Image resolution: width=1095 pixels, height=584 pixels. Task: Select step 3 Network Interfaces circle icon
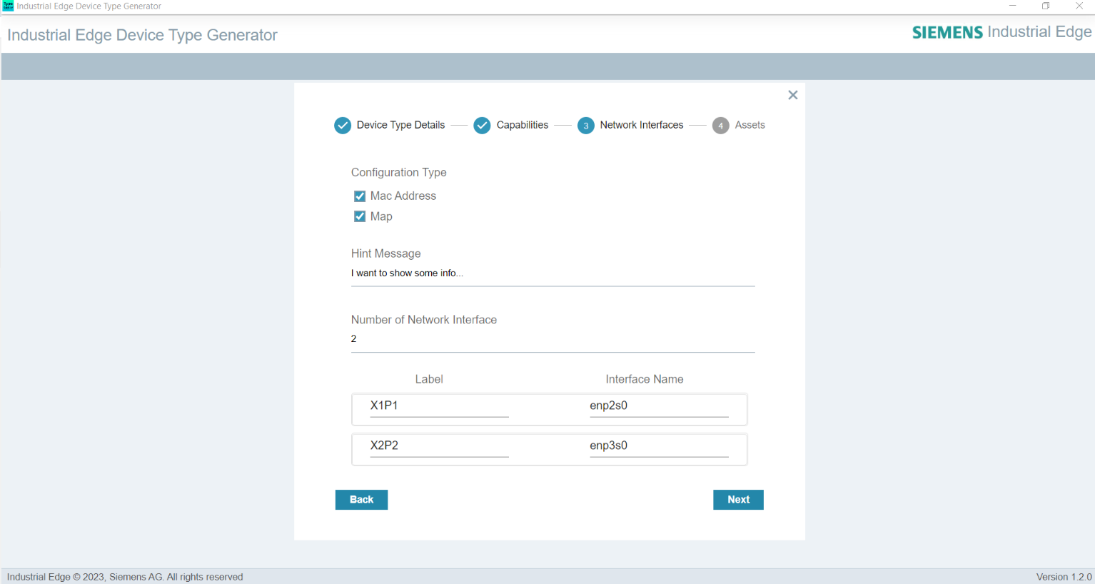point(586,125)
